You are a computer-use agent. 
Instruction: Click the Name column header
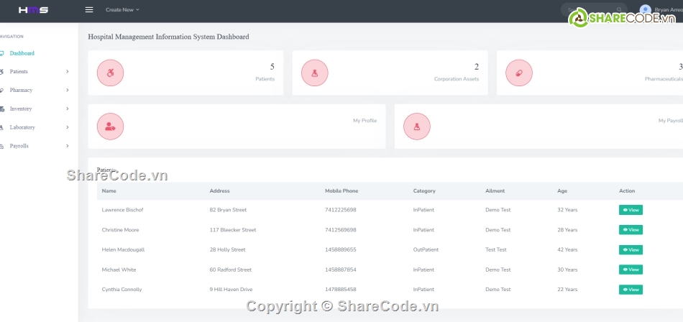pos(109,191)
